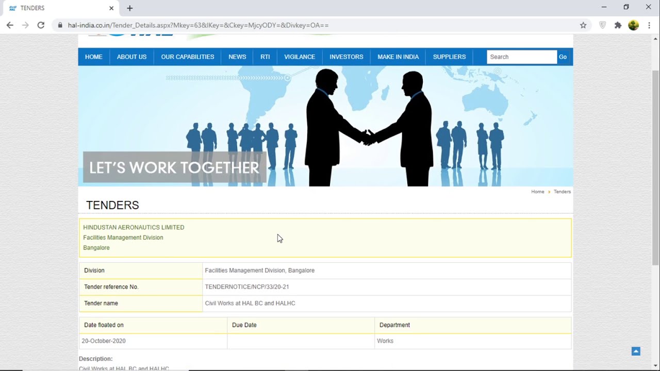Click the 'Tender reference No.' label
Image resolution: width=660 pixels, height=371 pixels.
coord(111,287)
